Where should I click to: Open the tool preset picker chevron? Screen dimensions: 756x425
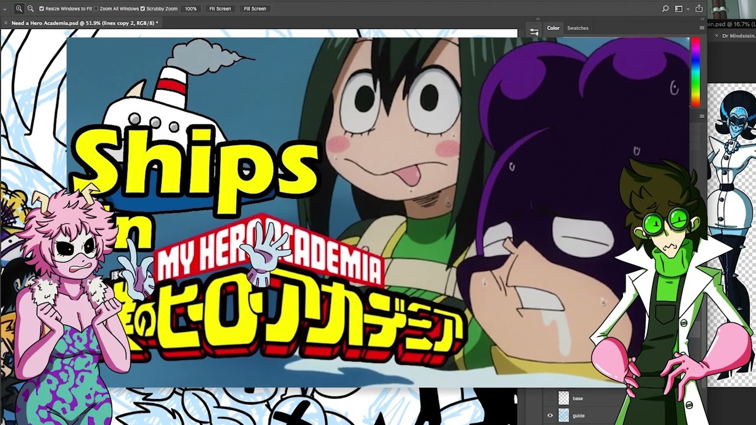[5, 9]
